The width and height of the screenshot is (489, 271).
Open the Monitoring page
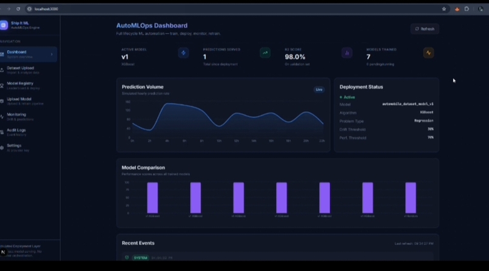(29, 117)
